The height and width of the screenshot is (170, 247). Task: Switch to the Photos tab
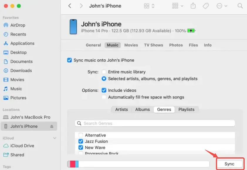176,45
